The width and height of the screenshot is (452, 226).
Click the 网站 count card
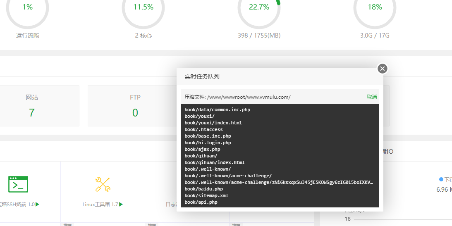click(32, 106)
